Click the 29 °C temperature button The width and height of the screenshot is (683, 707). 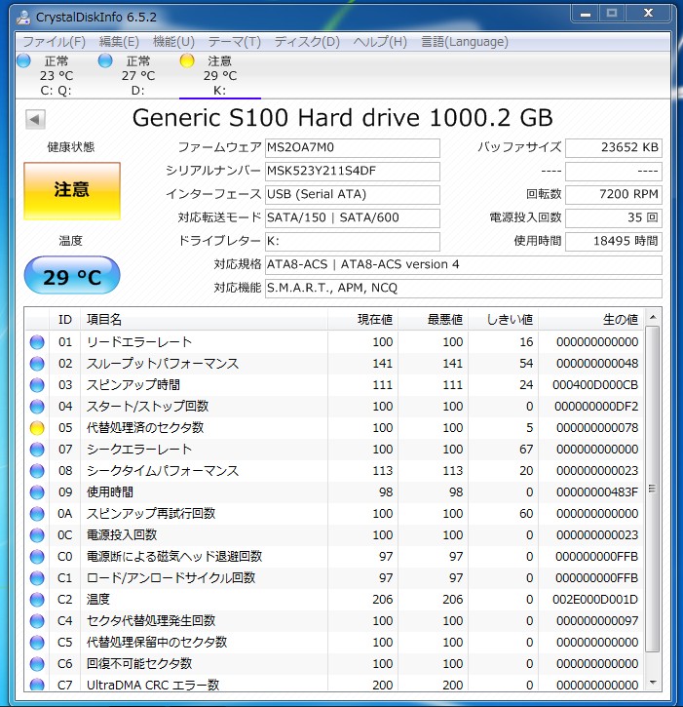click(72, 276)
